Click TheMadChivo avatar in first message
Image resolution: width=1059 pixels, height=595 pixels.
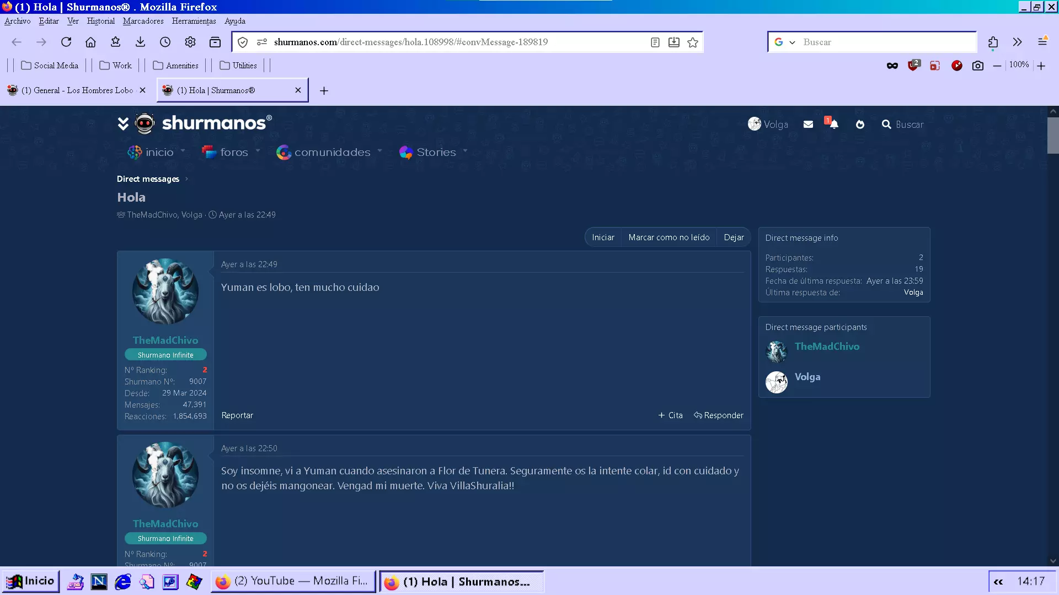point(165,291)
